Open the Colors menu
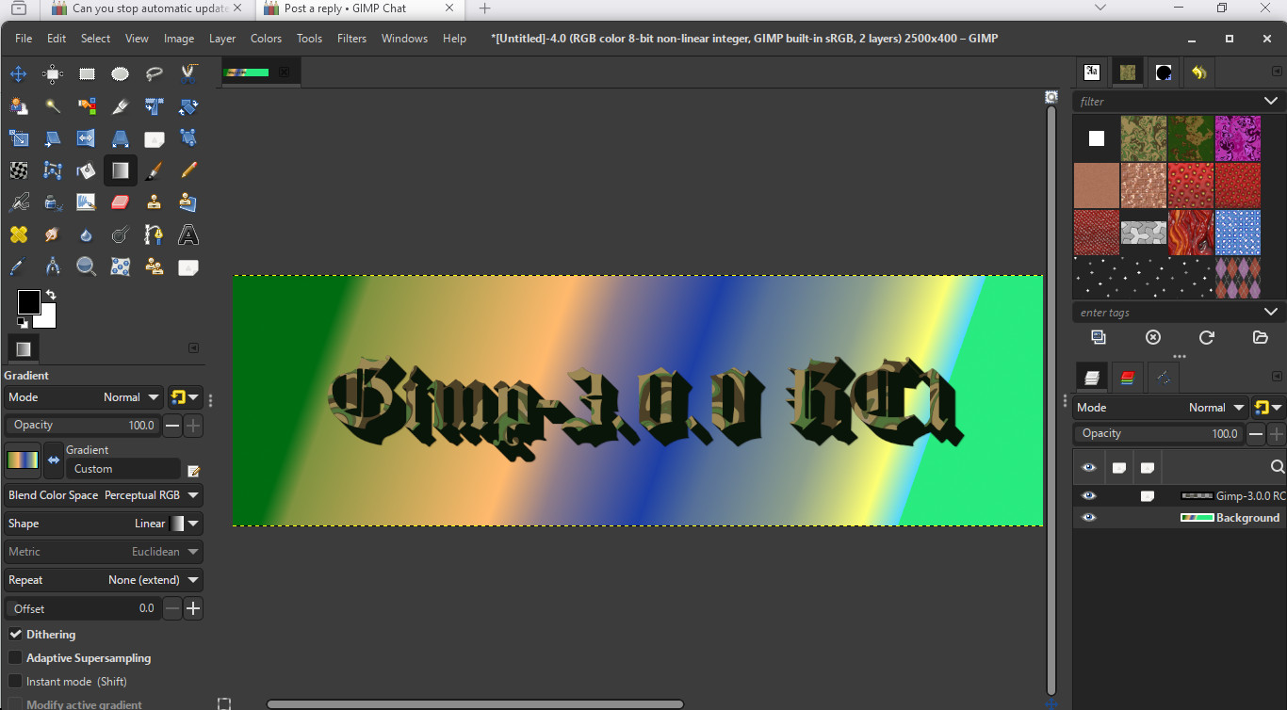1287x710 pixels. [x=266, y=39]
